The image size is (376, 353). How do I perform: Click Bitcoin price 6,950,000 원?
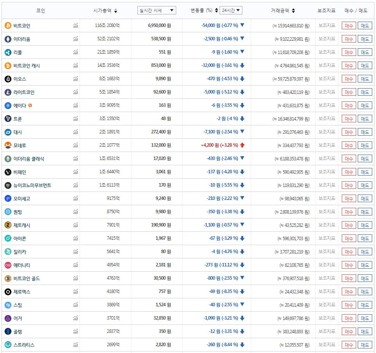click(x=159, y=25)
